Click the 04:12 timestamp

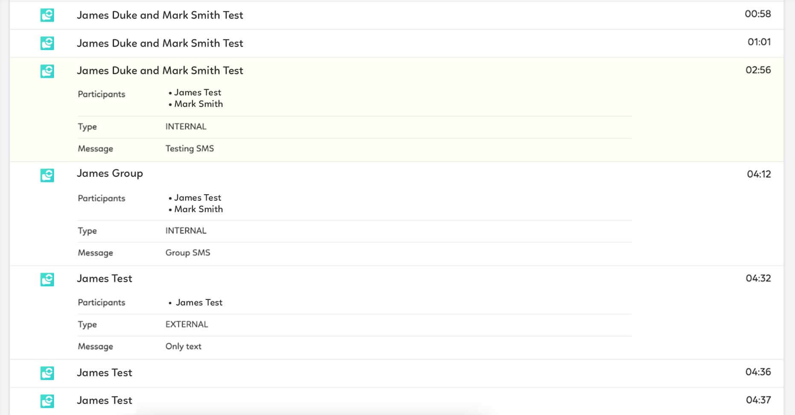pyautogui.click(x=759, y=174)
